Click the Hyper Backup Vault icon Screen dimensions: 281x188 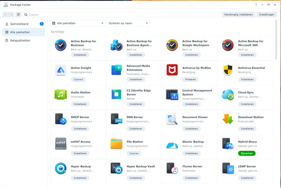pos(117,168)
